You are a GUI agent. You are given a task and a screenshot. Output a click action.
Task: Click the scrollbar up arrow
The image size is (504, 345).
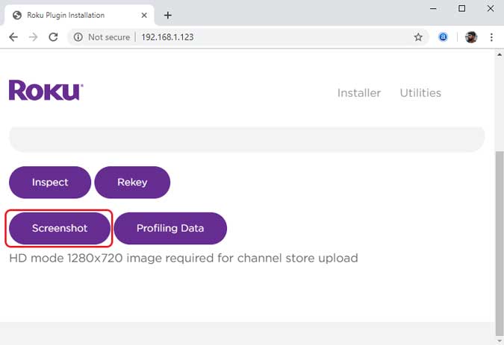[x=500, y=55]
